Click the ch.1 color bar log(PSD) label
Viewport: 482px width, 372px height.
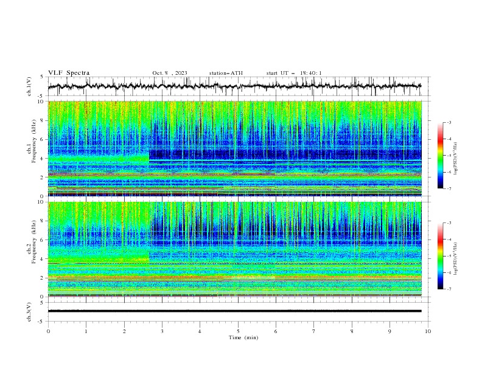click(455, 159)
